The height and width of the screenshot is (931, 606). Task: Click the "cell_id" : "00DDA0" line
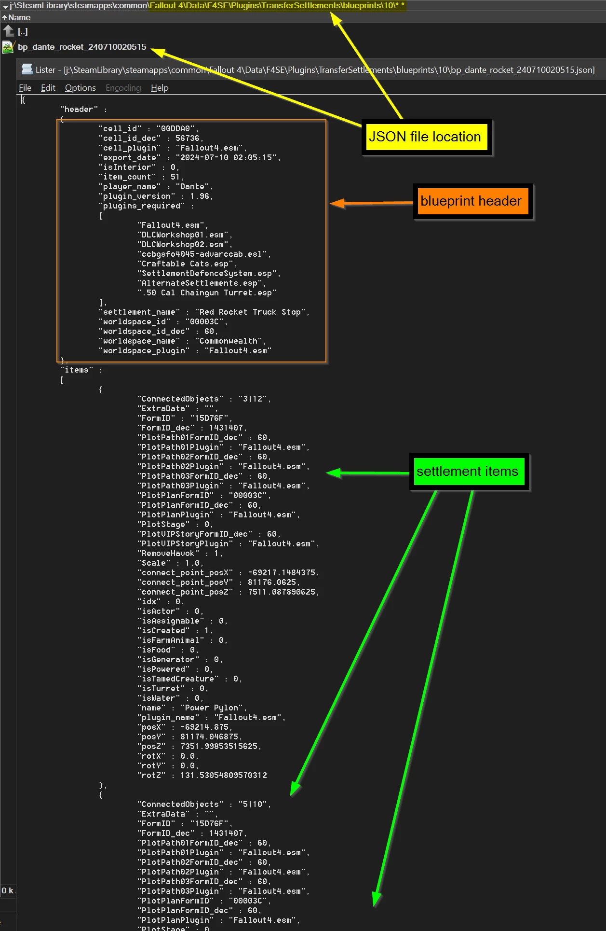pos(149,129)
